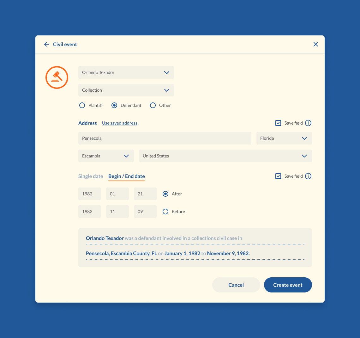Click the info icon beside date Save field
Viewport: 360px width, 338px height.
tap(308, 176)
